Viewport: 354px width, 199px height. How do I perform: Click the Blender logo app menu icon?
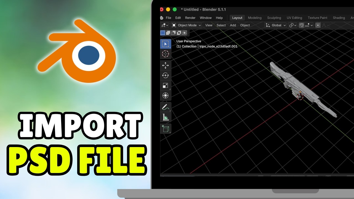tap(162, 18)
